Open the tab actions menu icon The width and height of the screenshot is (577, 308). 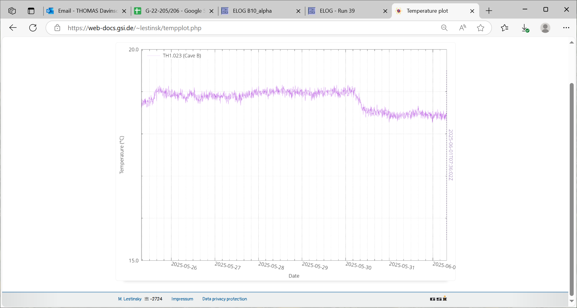(x=31, y=11)
